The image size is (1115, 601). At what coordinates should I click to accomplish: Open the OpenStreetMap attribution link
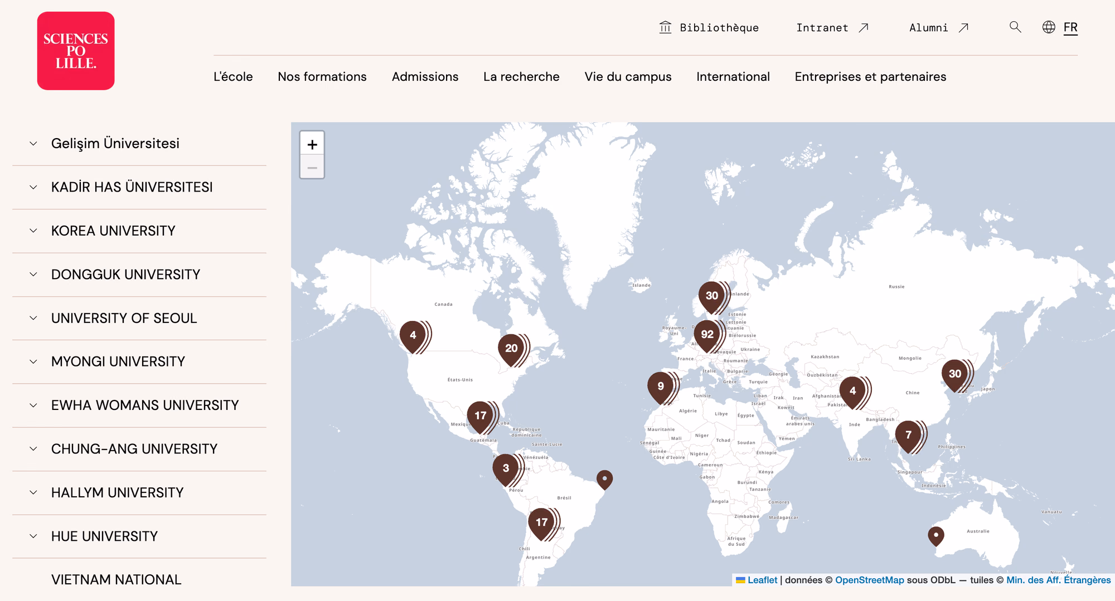[x=869, y=580]
